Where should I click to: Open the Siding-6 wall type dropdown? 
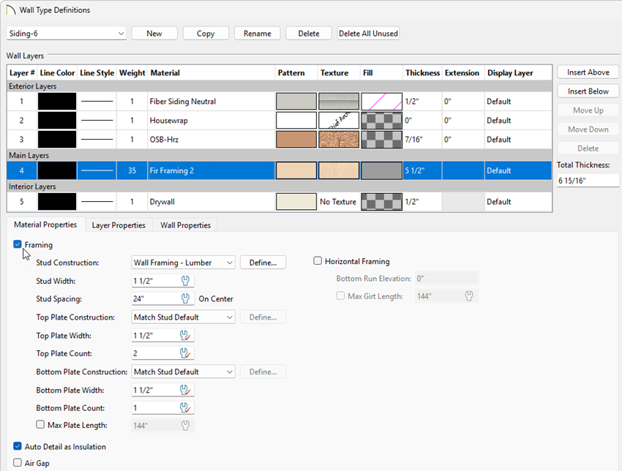(67, 34)
